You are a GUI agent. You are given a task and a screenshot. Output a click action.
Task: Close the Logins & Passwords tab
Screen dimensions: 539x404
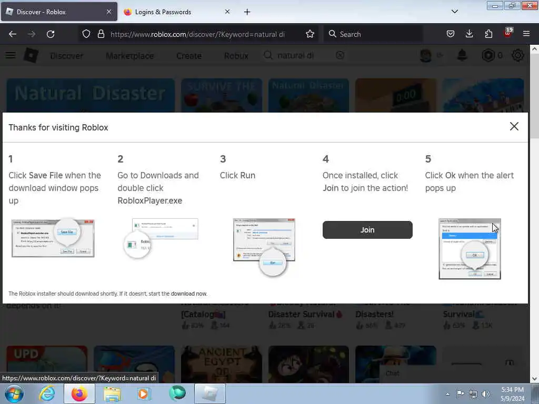[227, 12]
